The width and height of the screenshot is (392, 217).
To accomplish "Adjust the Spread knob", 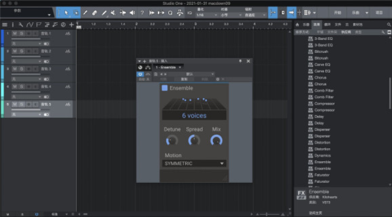I will pyautogui.click(x=194, y=141).
